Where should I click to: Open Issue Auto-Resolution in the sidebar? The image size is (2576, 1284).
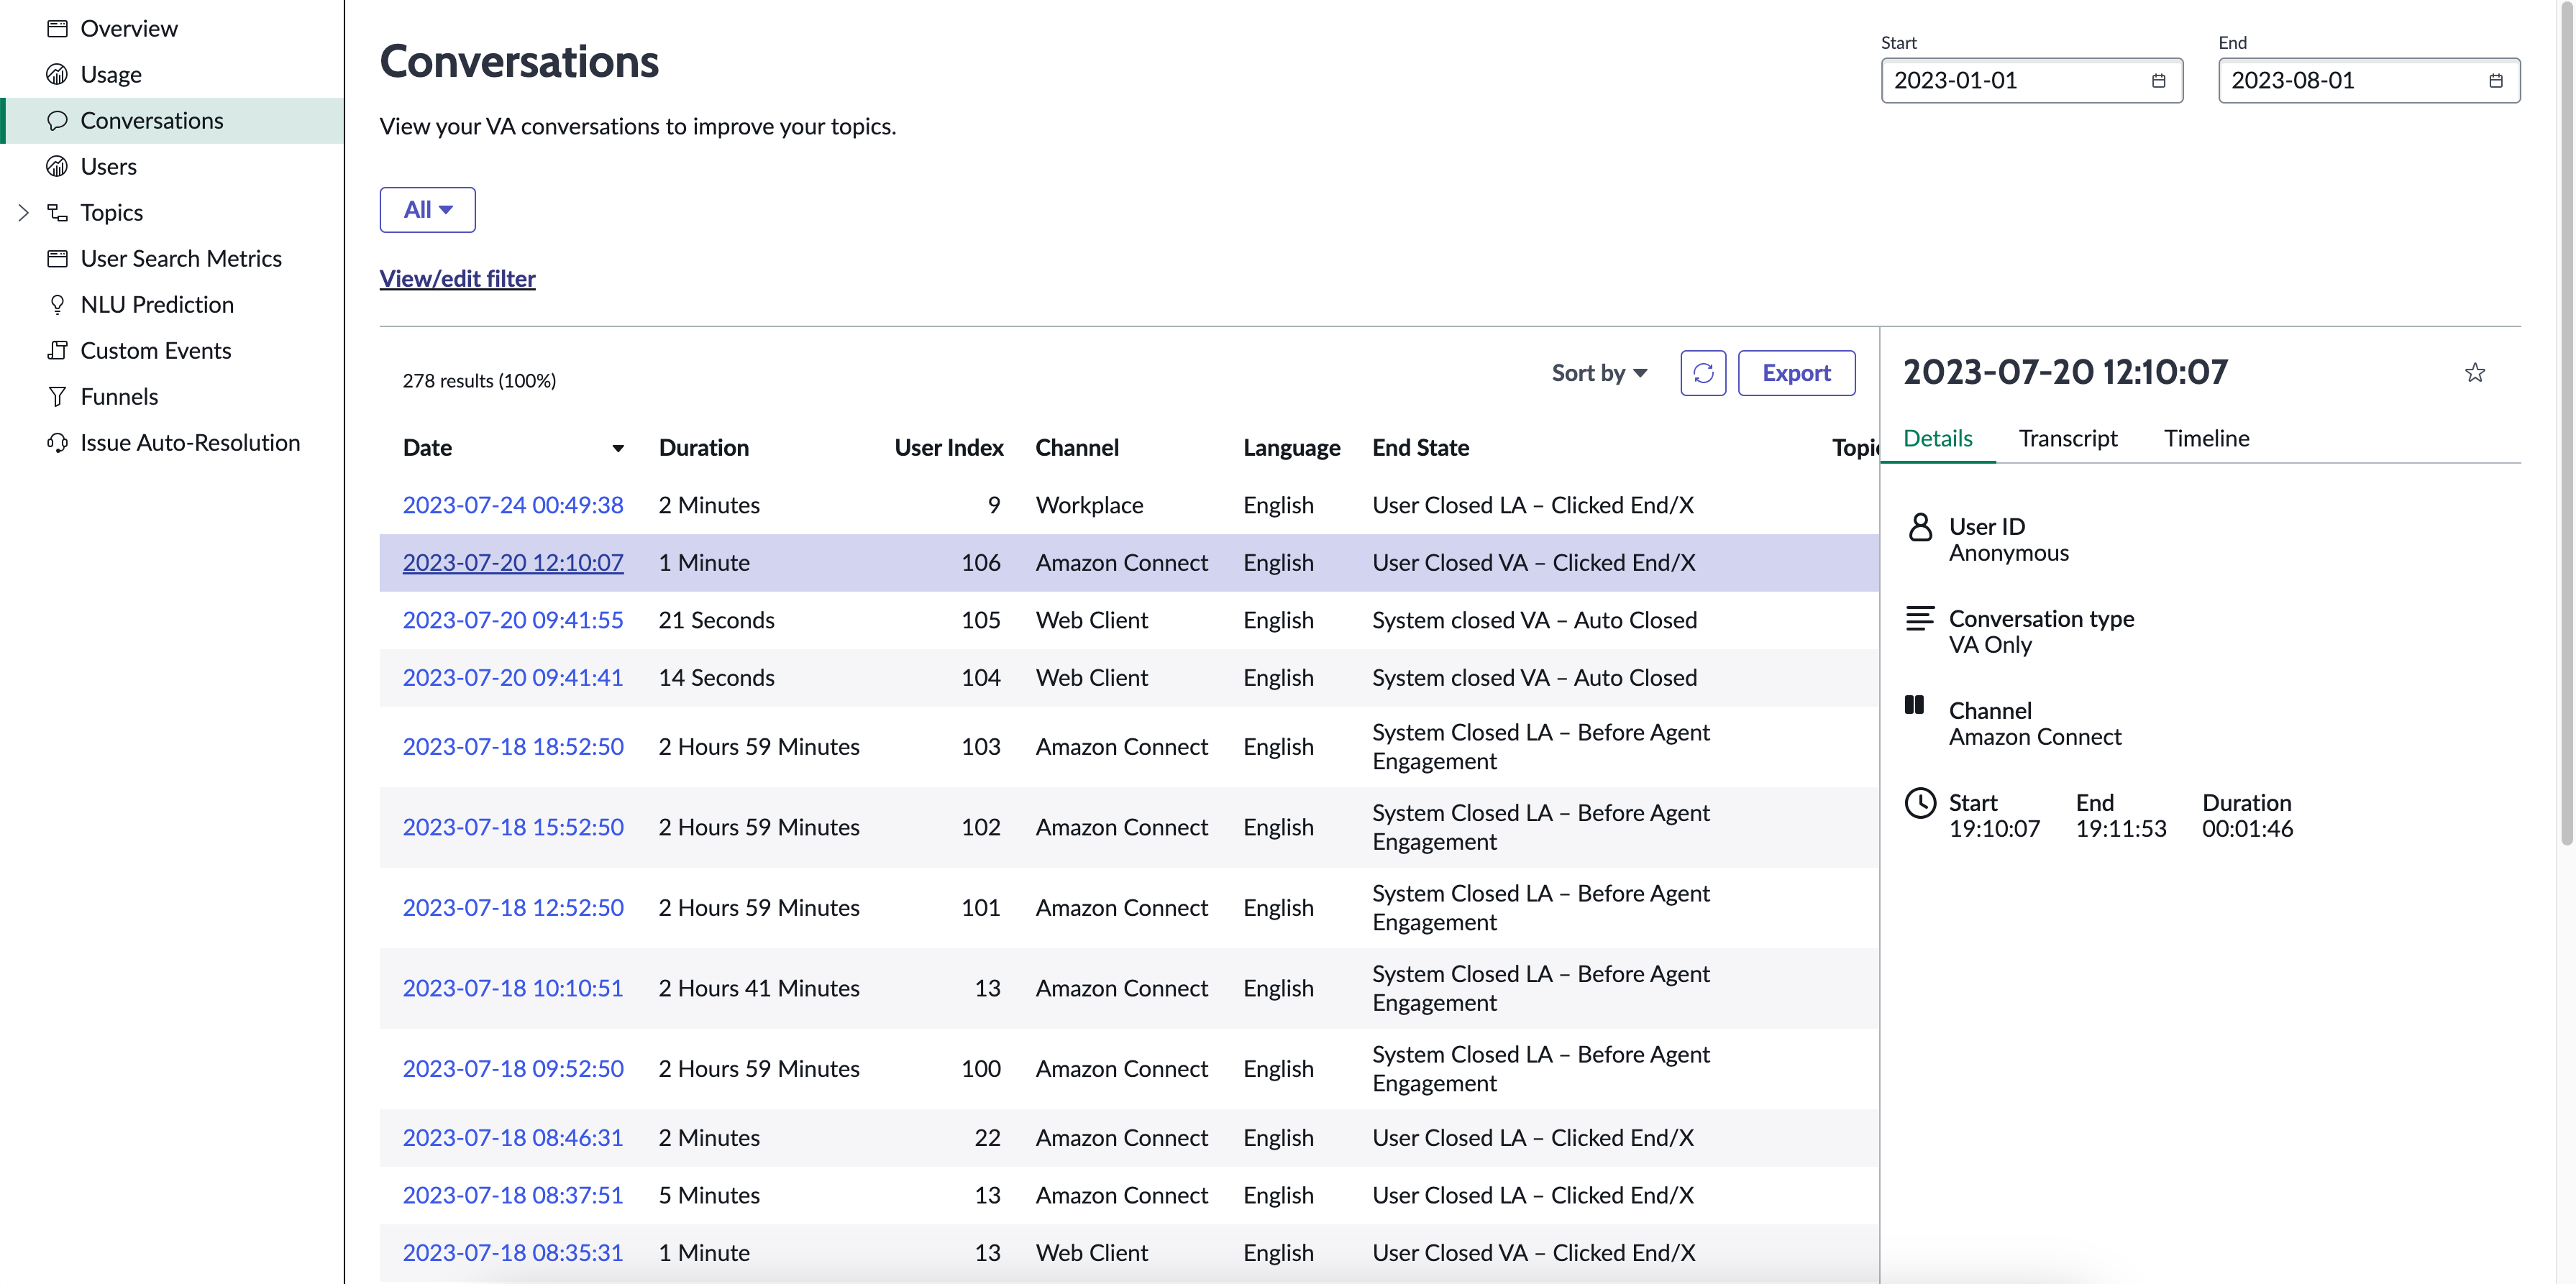(x=172, y=443)
